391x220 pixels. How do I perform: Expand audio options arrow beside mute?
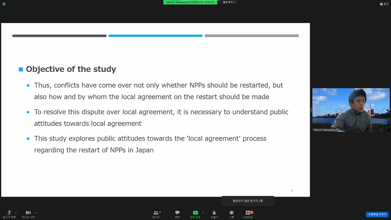click(16, 213)
